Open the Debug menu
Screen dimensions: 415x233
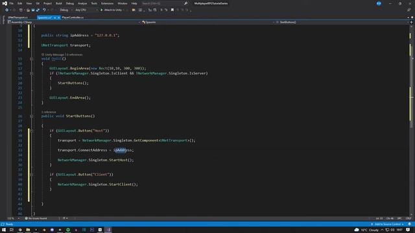pyautogui.click(x=70, y=3)
